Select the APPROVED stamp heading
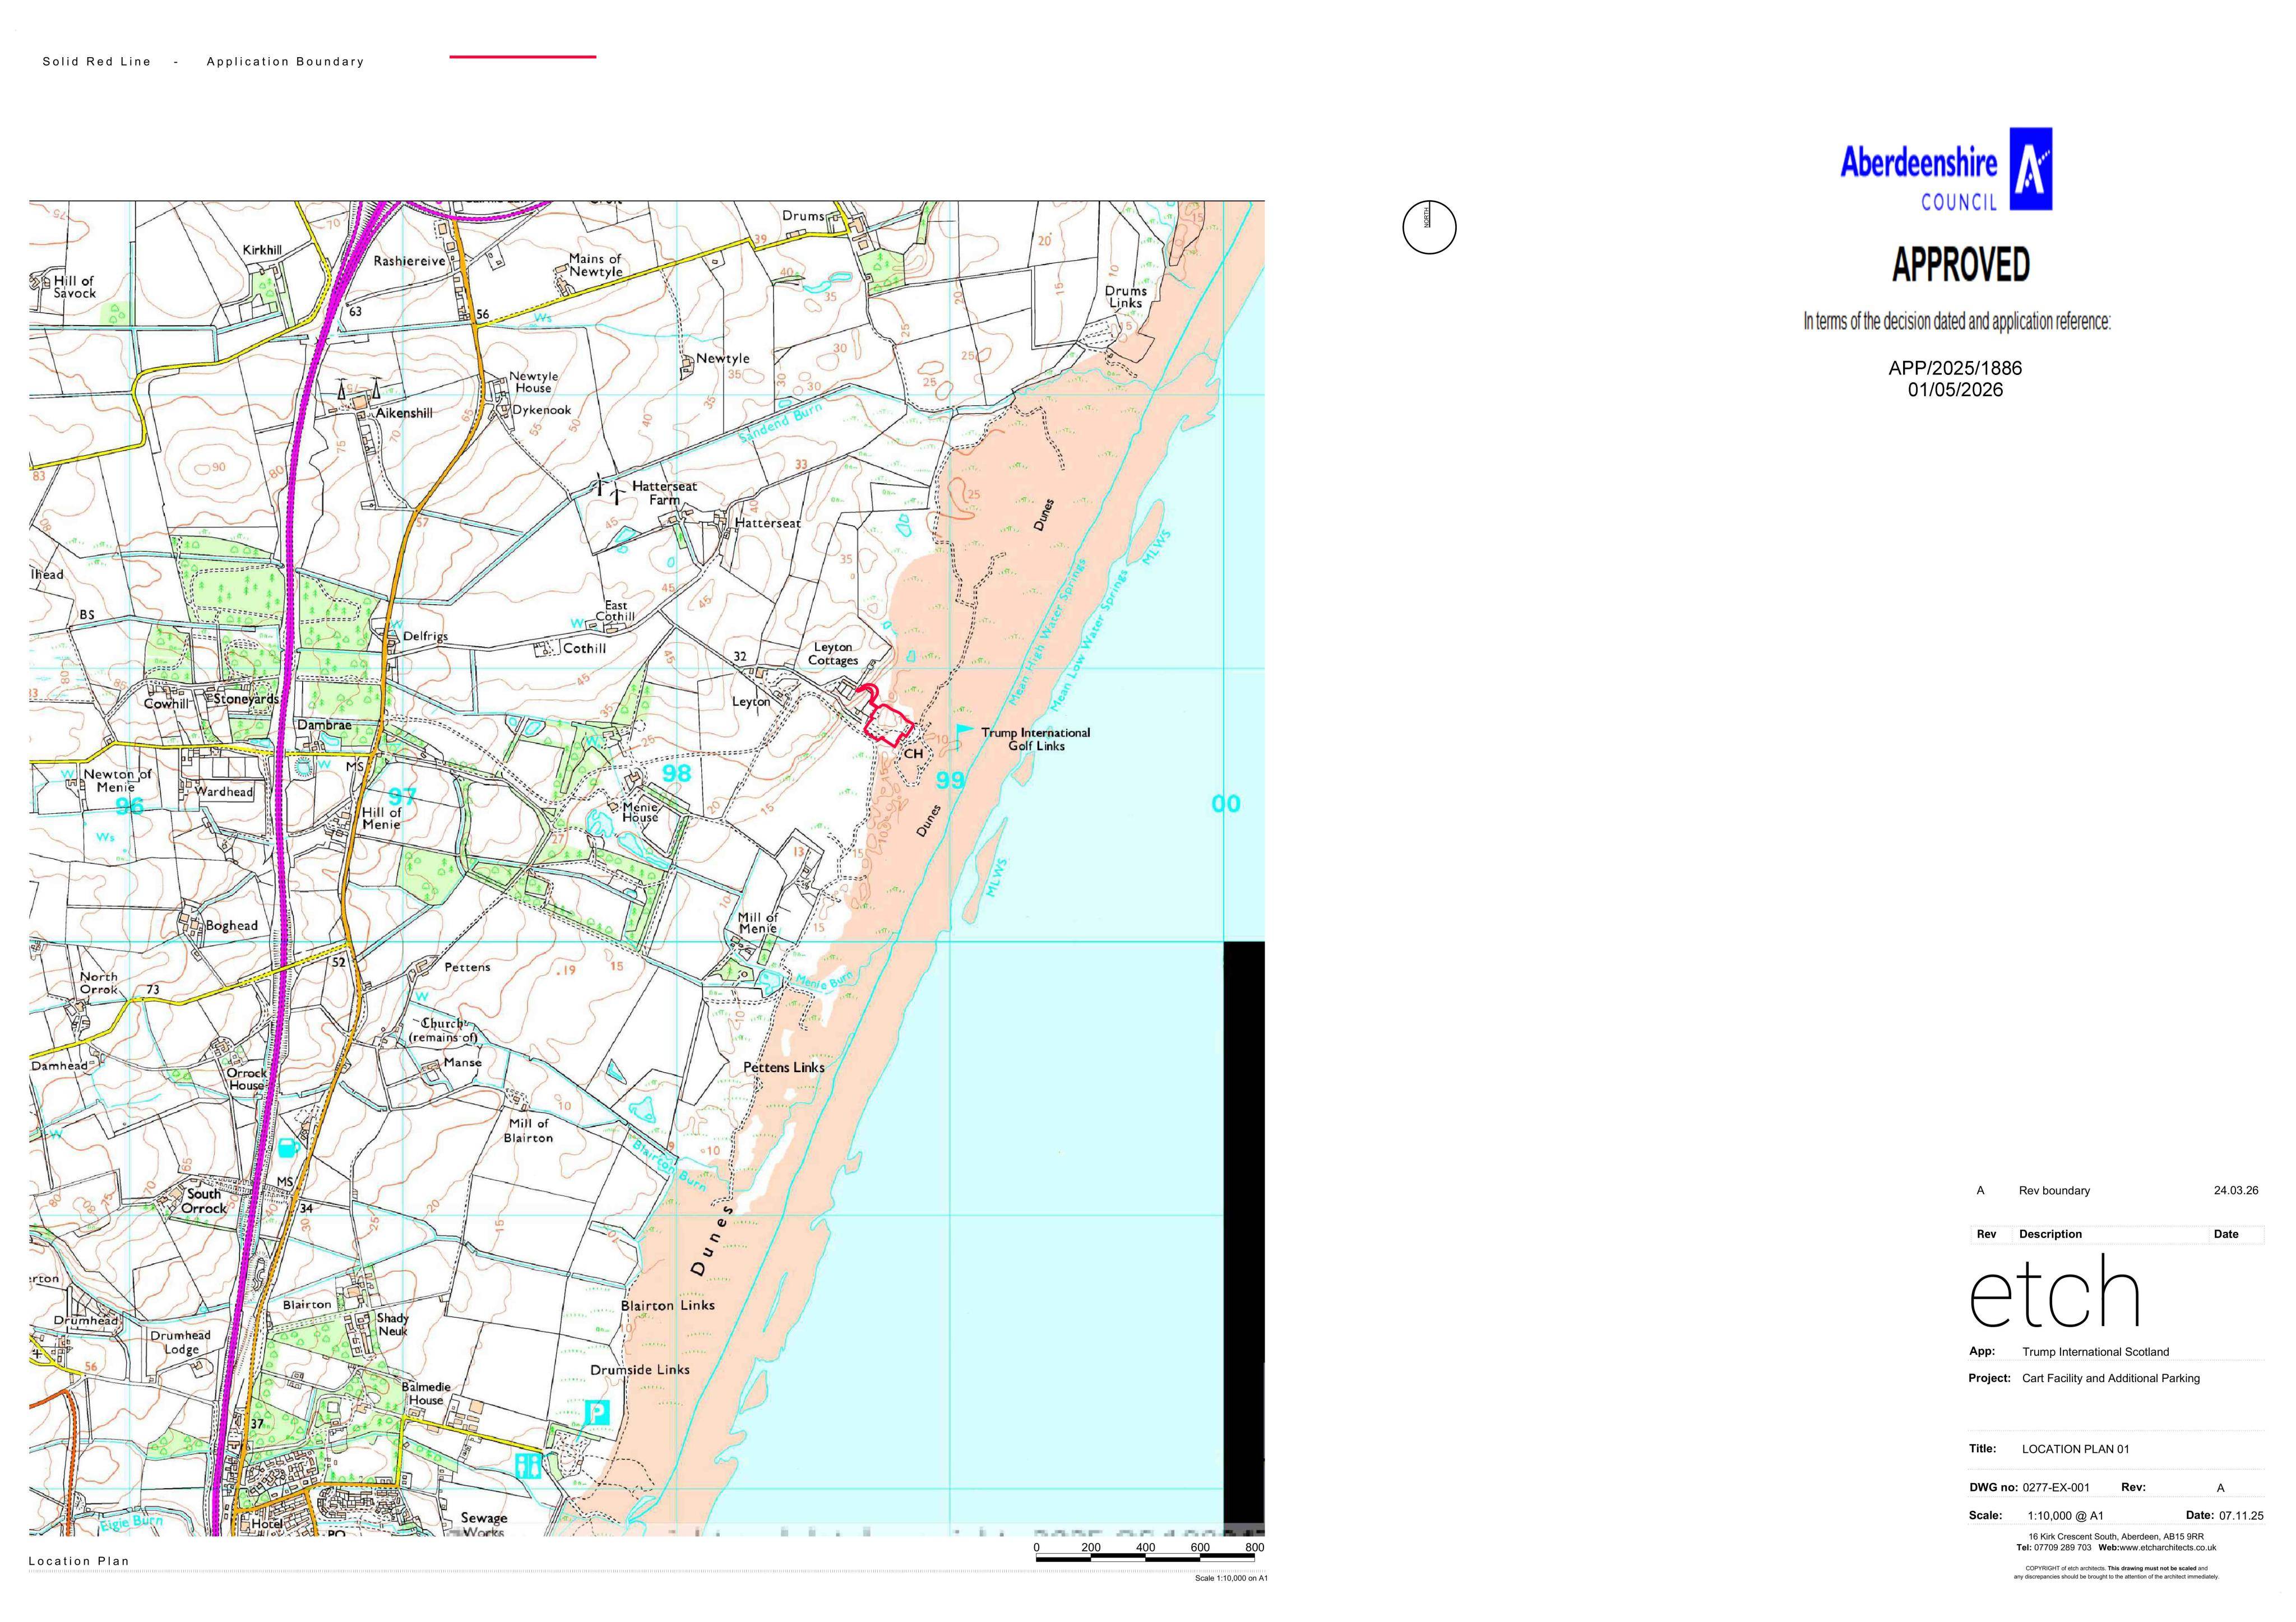Viewport: 2296px width, 1622px height. (1960, 265)
